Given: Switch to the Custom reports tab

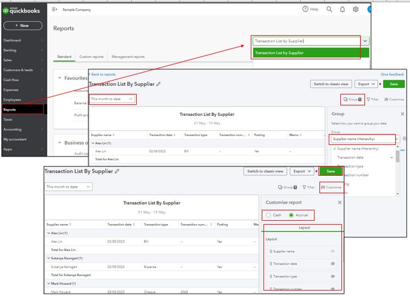Looking at the screenshot, I should [x=91, y=57].
